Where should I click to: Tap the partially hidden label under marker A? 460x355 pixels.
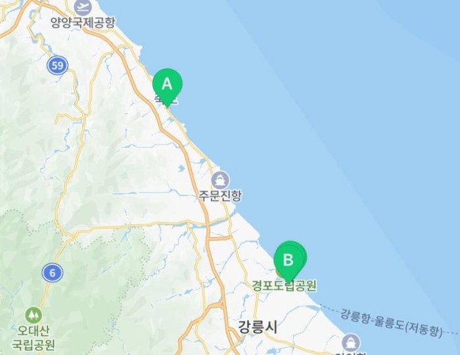click(166, 101)
